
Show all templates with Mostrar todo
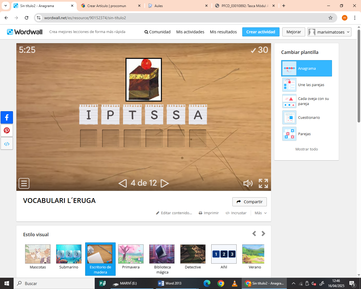pyautogui.click(x=306, y=149)
